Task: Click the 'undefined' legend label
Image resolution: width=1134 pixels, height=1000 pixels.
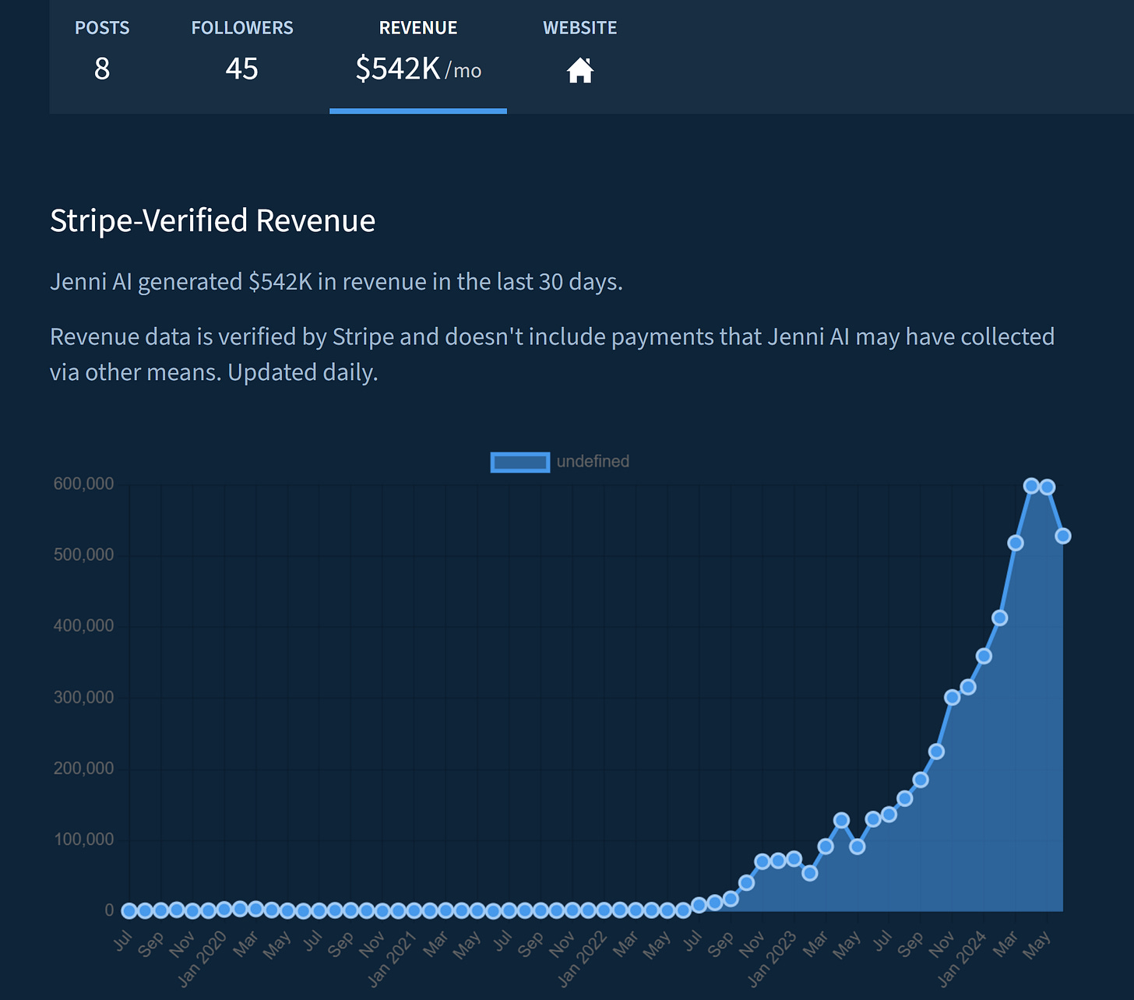Action: click(x=593, y=462)
